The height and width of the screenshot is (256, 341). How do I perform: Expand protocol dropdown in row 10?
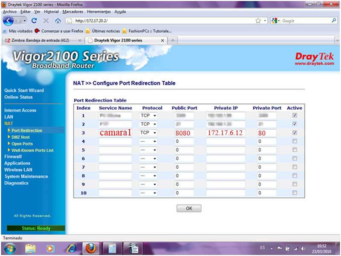click(148, 193)
